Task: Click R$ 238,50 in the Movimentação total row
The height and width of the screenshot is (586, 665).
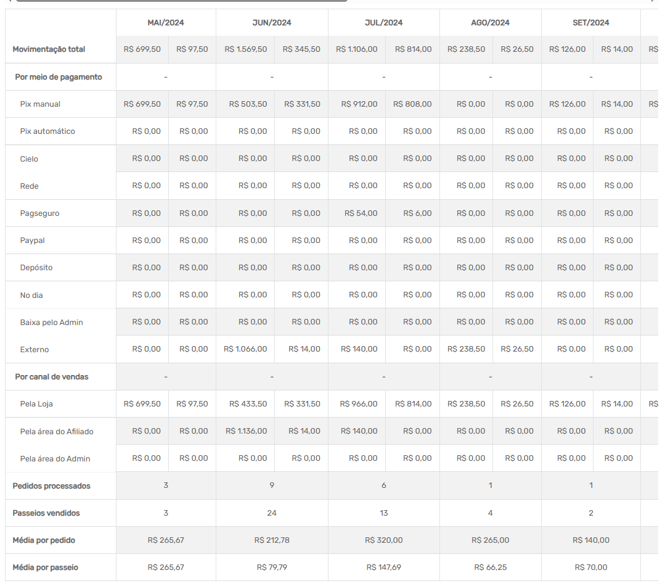Action: (x=466, y=49)
